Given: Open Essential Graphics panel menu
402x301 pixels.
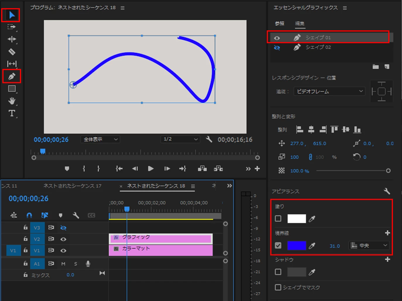Looking at the screenshot, I should [345, 8].
